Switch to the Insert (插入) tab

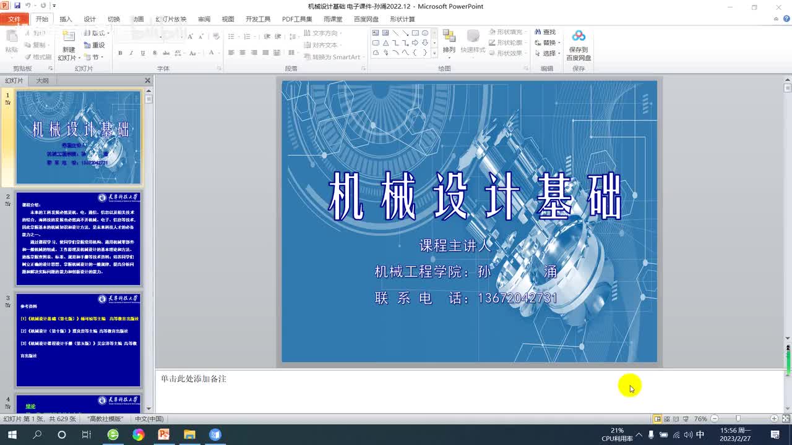tap(66, 19)
